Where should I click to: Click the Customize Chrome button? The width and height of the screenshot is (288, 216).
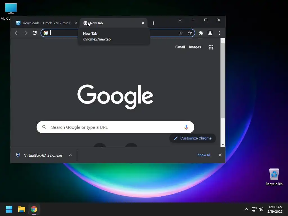[x=192, y=138]
